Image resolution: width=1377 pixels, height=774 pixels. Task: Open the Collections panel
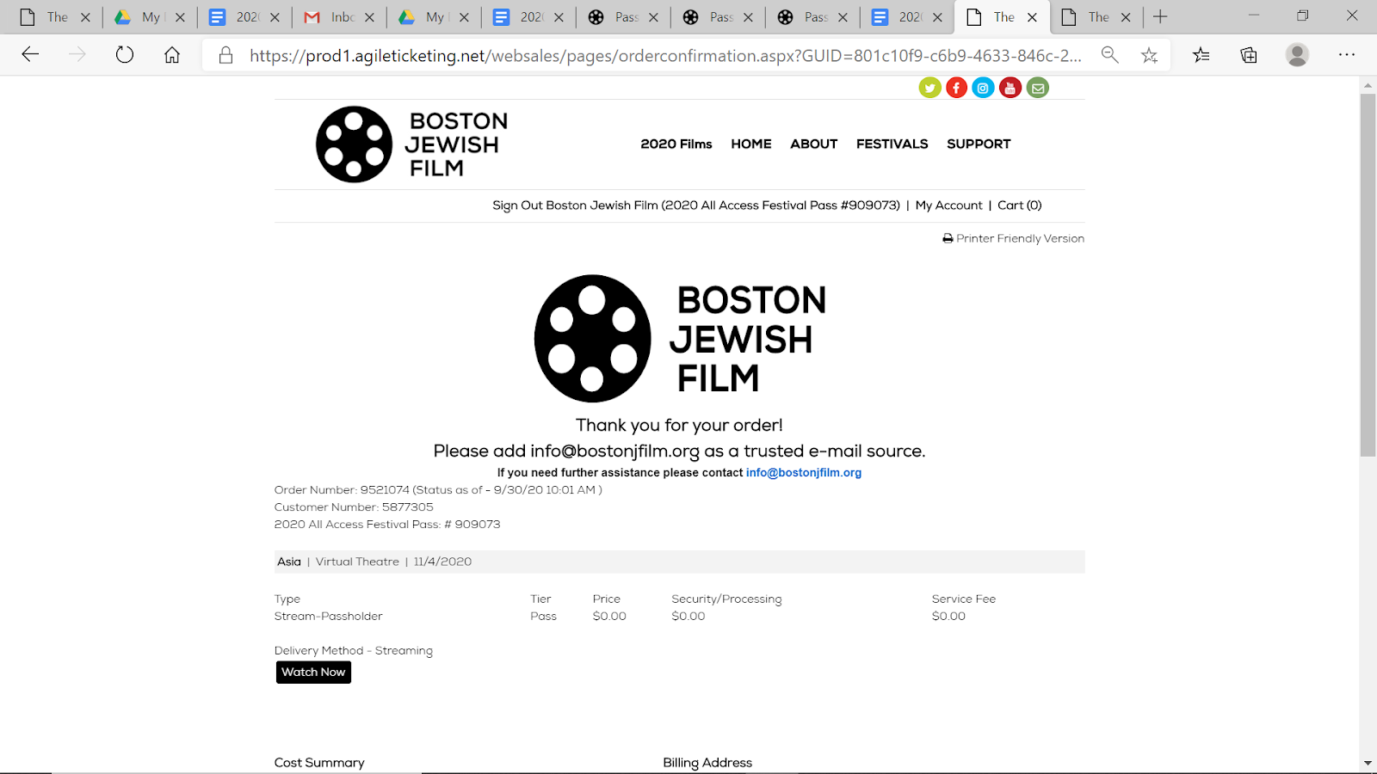(1249, 55)
